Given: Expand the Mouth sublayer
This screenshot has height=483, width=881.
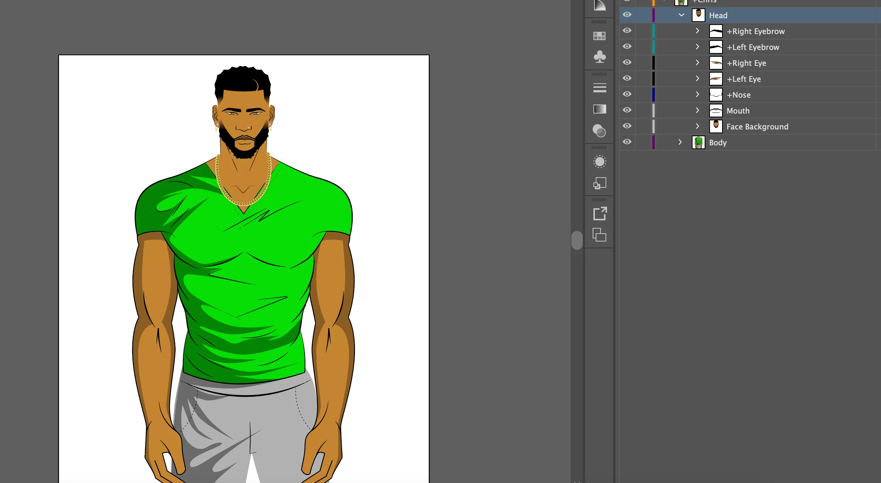Looking at the screenshot, I should (x=697, y=110).
